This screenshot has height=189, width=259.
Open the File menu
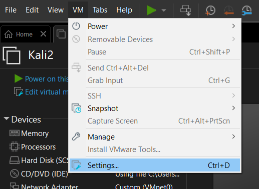coord(11,10)
